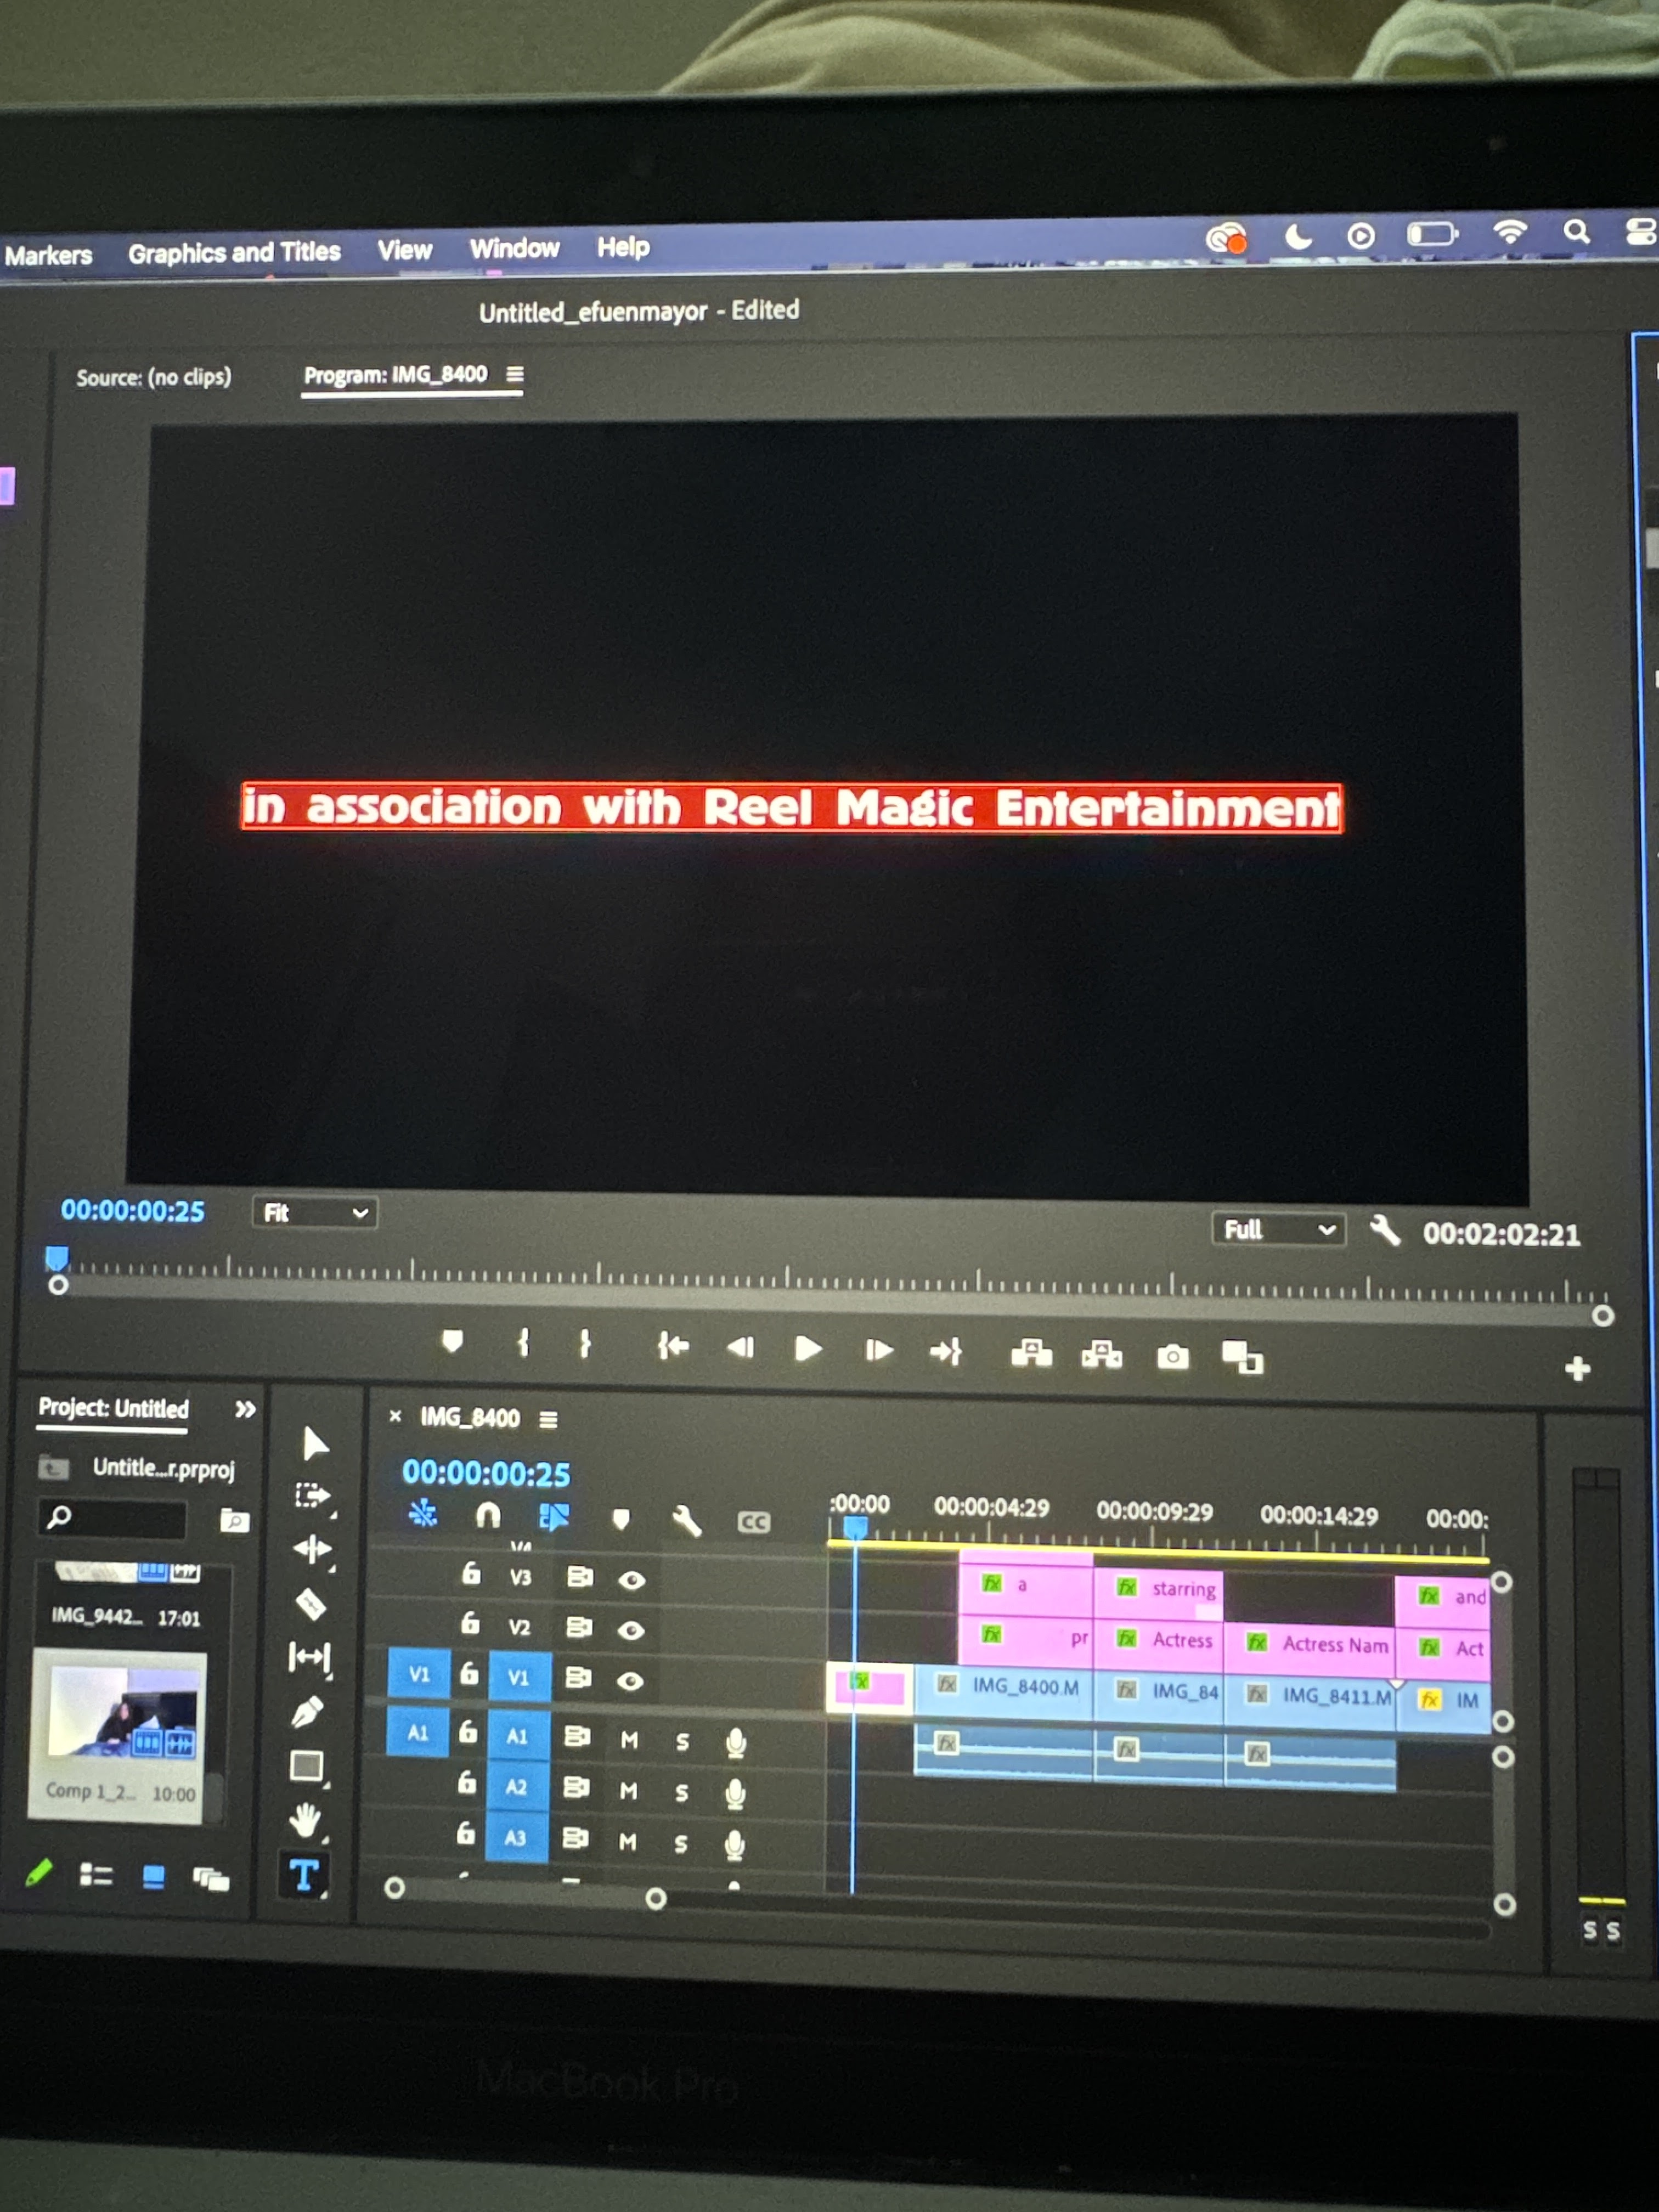Open the Graphics and Titles menu
Image resolution: width=1659 pixels, height=2212 pixels.
(234, 252)
